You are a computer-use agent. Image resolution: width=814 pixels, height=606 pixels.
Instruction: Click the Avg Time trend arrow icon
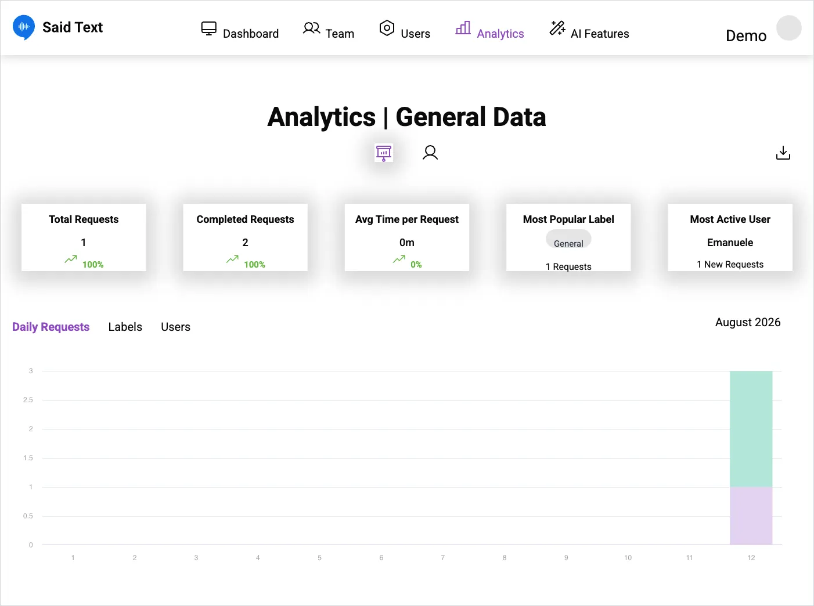399,259
